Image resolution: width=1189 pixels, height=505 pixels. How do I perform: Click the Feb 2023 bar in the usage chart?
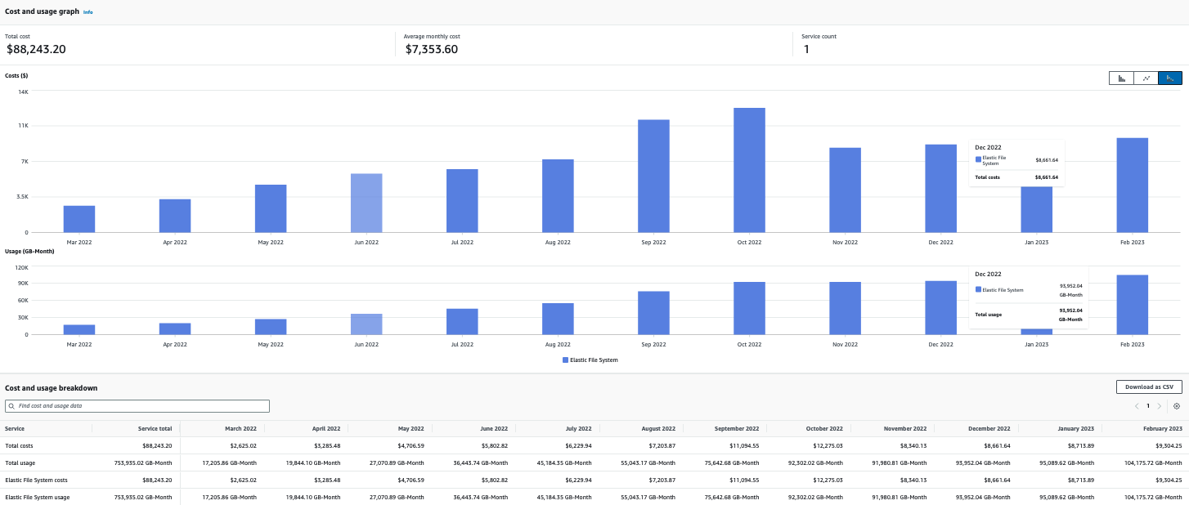[x=1133, y=304]
